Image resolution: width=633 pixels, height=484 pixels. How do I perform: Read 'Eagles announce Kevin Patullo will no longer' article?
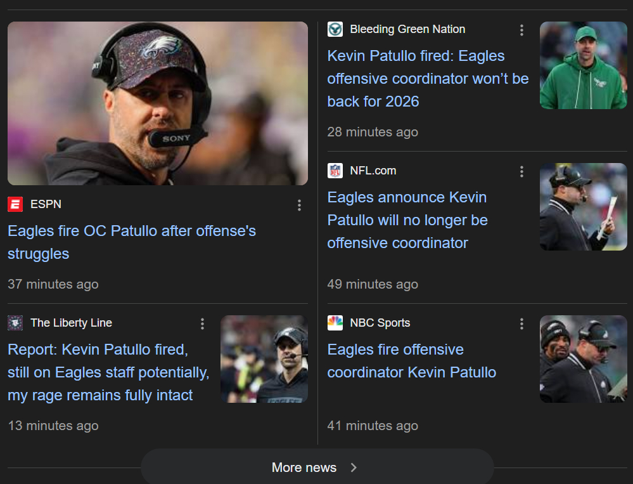(x=407, y=220)
